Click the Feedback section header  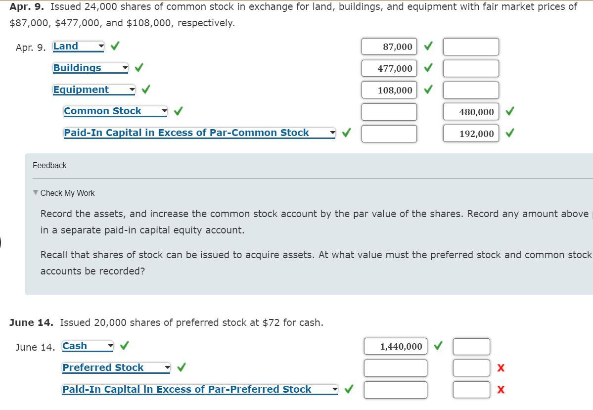click(x=49, y=165)
